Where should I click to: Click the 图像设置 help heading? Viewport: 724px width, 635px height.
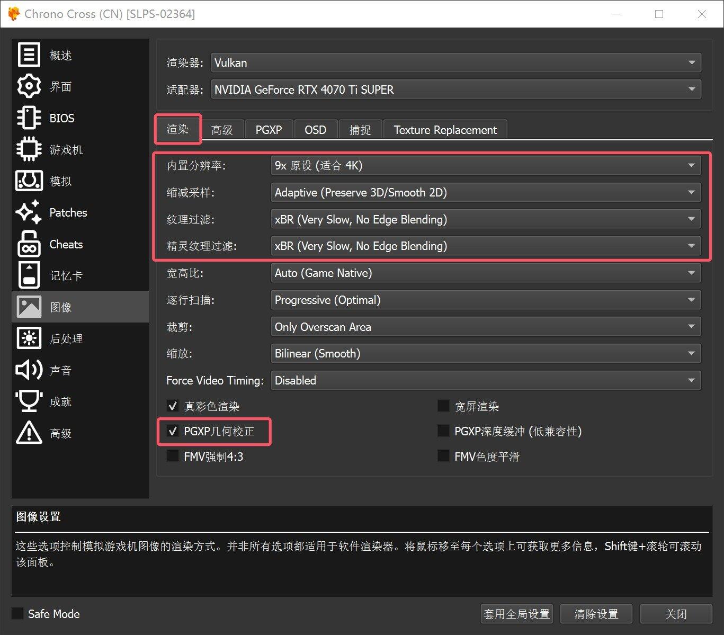[x=38, y=517]
